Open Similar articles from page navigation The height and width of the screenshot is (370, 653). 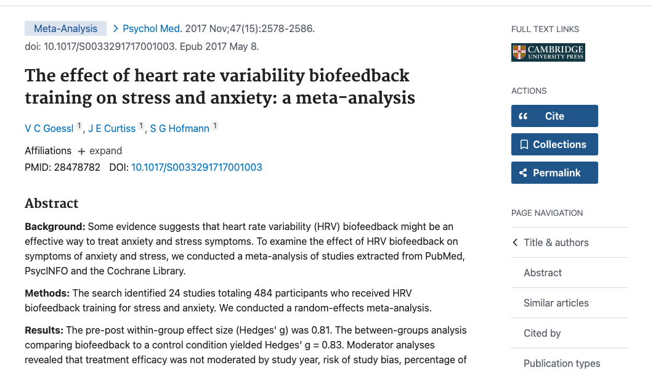coord(556,303)
